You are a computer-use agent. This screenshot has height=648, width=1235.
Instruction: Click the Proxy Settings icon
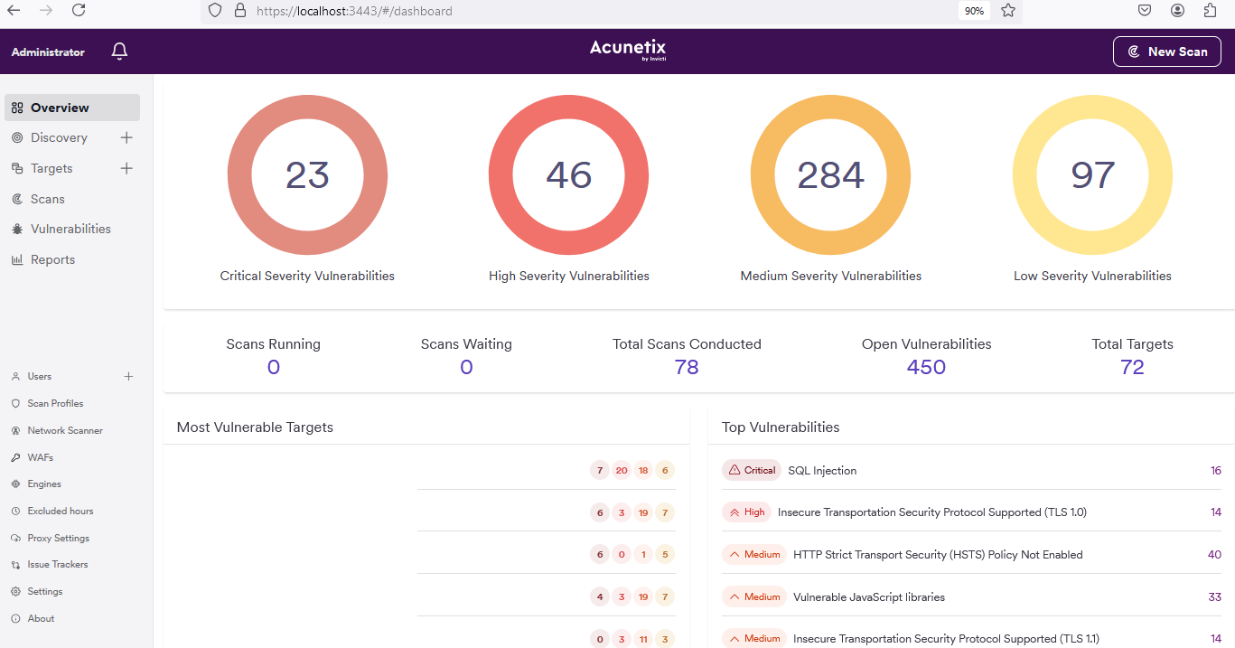[15, 538]
